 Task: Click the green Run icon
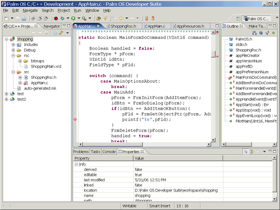(x=73, y=18)
